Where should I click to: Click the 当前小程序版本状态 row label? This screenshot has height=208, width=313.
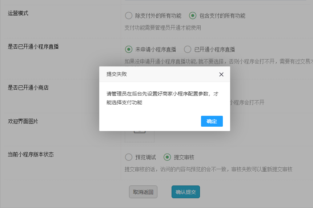click(x=31, y=154)
